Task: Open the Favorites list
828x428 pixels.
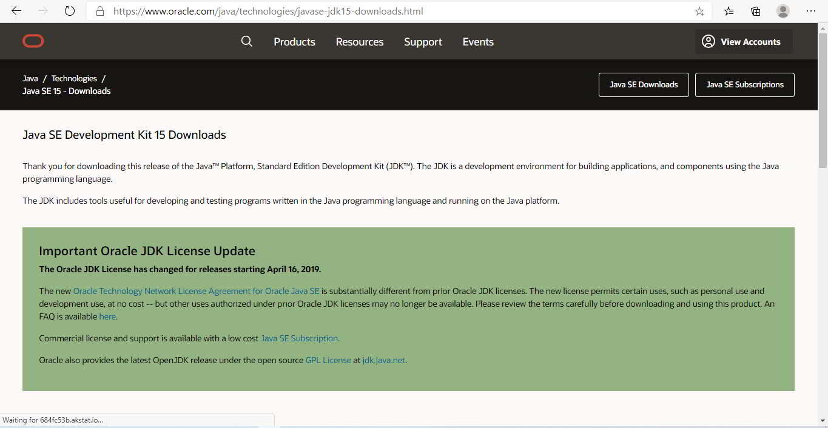Action: 729,11
